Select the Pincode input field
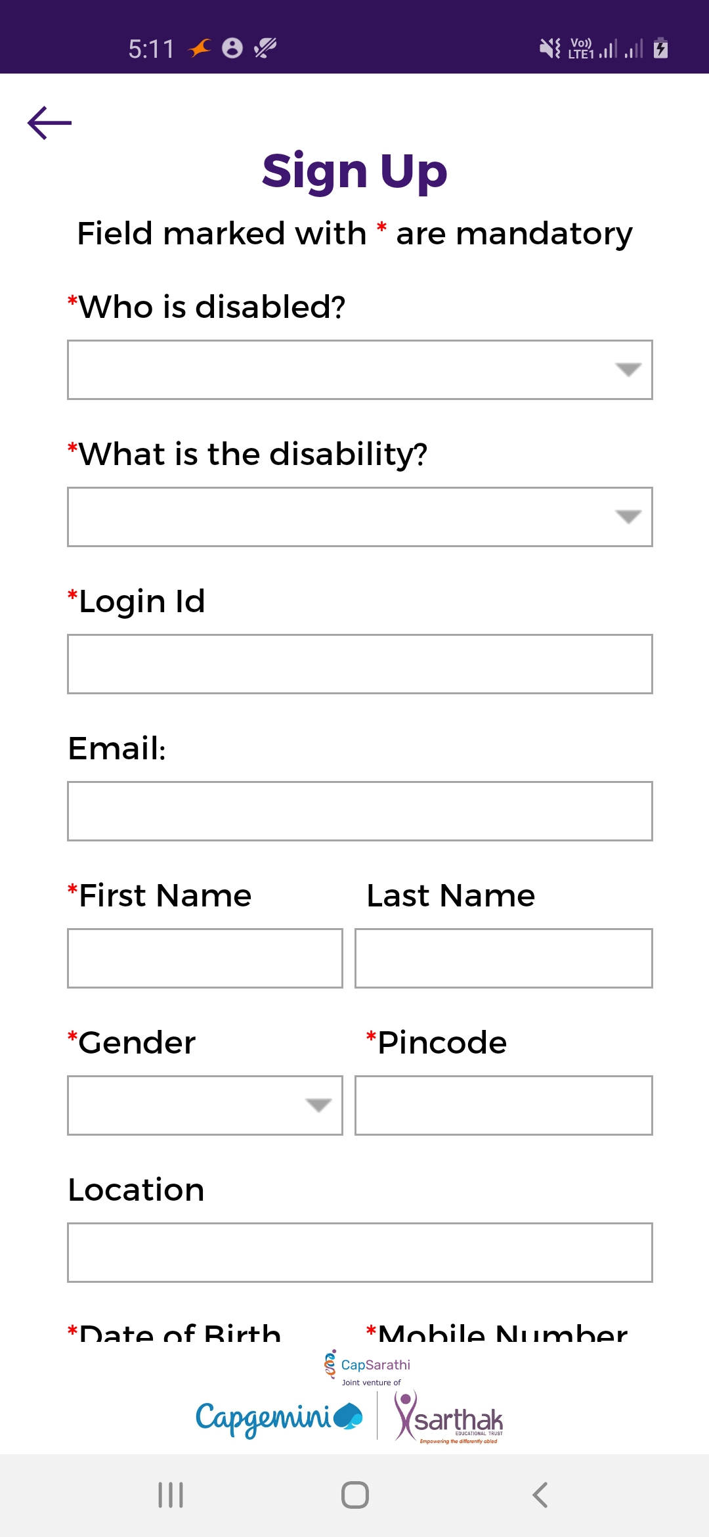Image resolution: width=709 pixels, height=1537 pixels. (504, 1105)
